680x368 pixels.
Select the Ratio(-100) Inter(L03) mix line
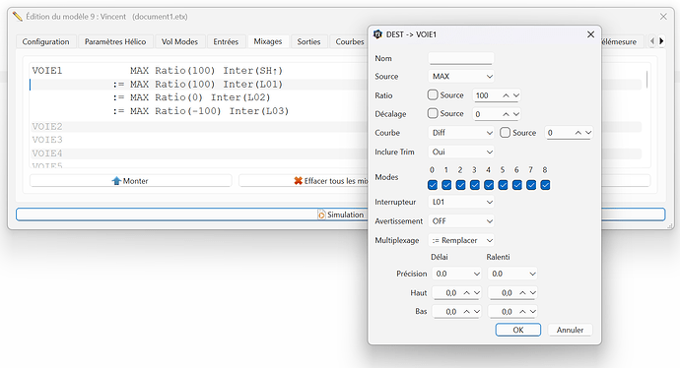[x=199, y=111]
